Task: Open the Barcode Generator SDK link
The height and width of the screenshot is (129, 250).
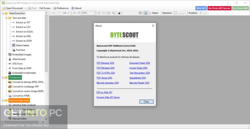Action: point(108,83)
